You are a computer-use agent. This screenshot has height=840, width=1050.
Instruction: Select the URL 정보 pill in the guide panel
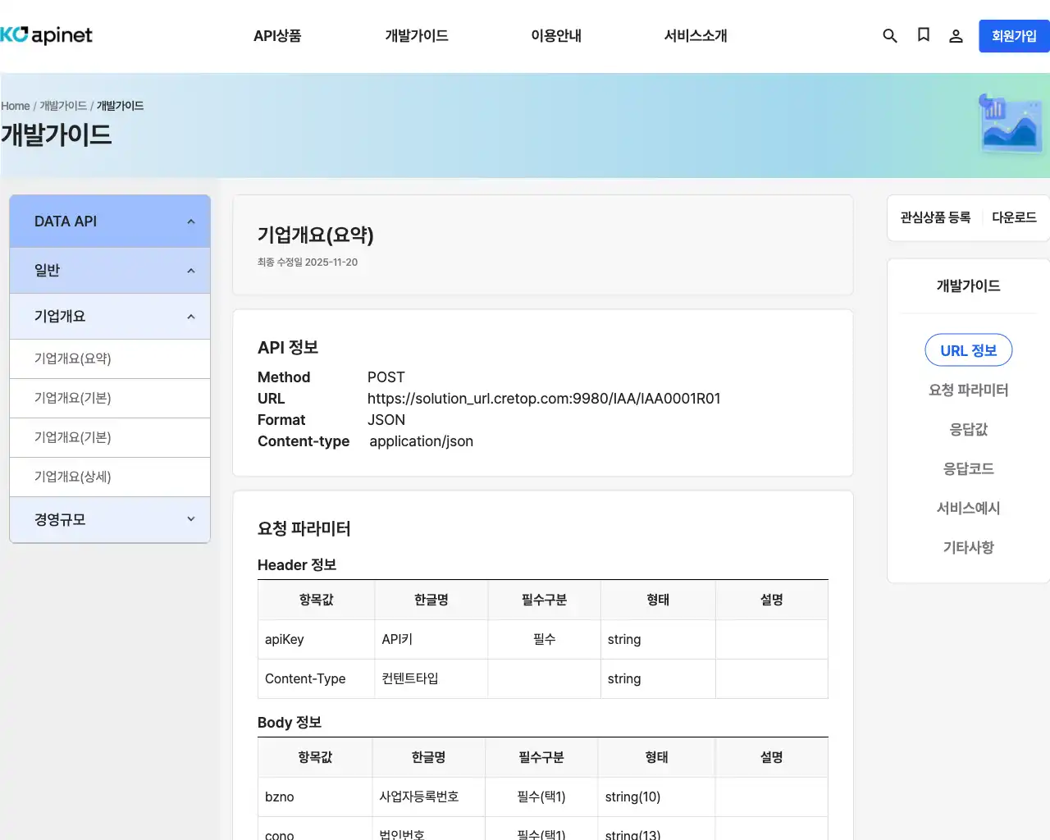point(968,349)
